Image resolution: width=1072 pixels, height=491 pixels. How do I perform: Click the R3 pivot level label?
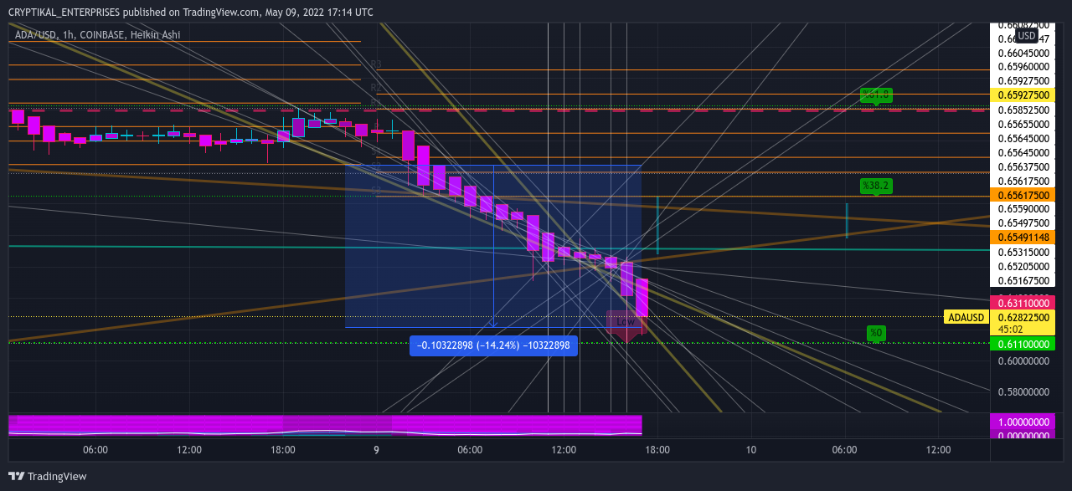376,64
